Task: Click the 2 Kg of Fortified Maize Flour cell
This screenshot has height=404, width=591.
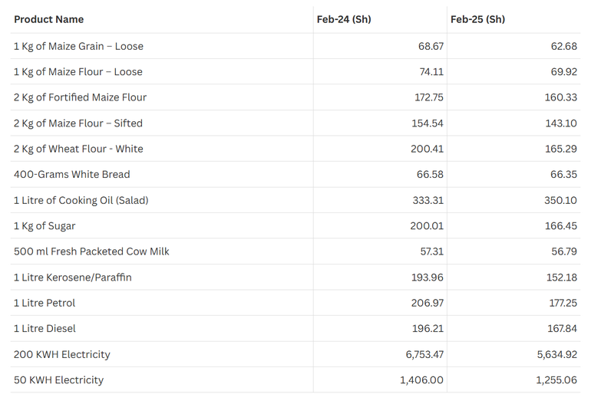Action: [x=80, y=97]
